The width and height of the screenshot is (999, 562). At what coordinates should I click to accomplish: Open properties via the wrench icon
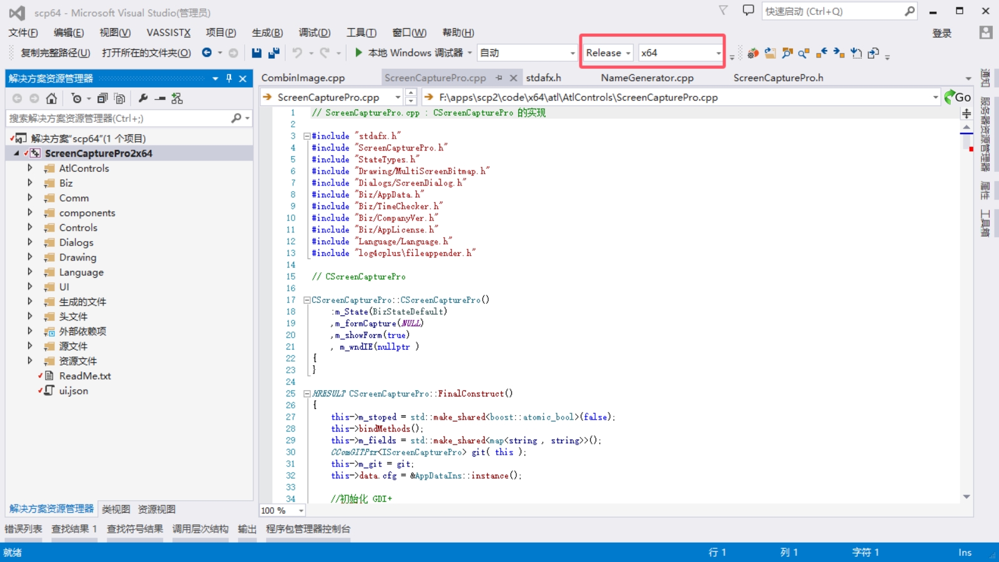pos(143,99)
